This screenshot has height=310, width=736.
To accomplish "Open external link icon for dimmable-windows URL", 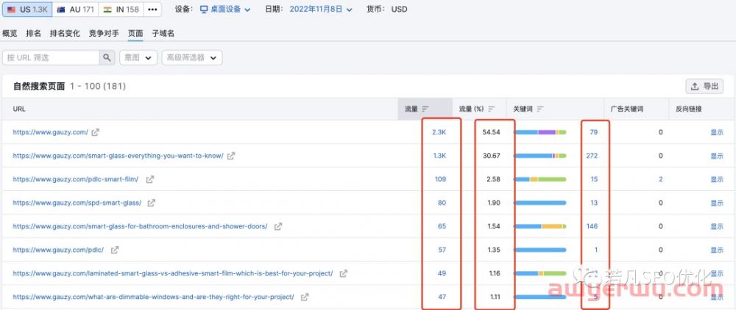I will pos(305,297).
